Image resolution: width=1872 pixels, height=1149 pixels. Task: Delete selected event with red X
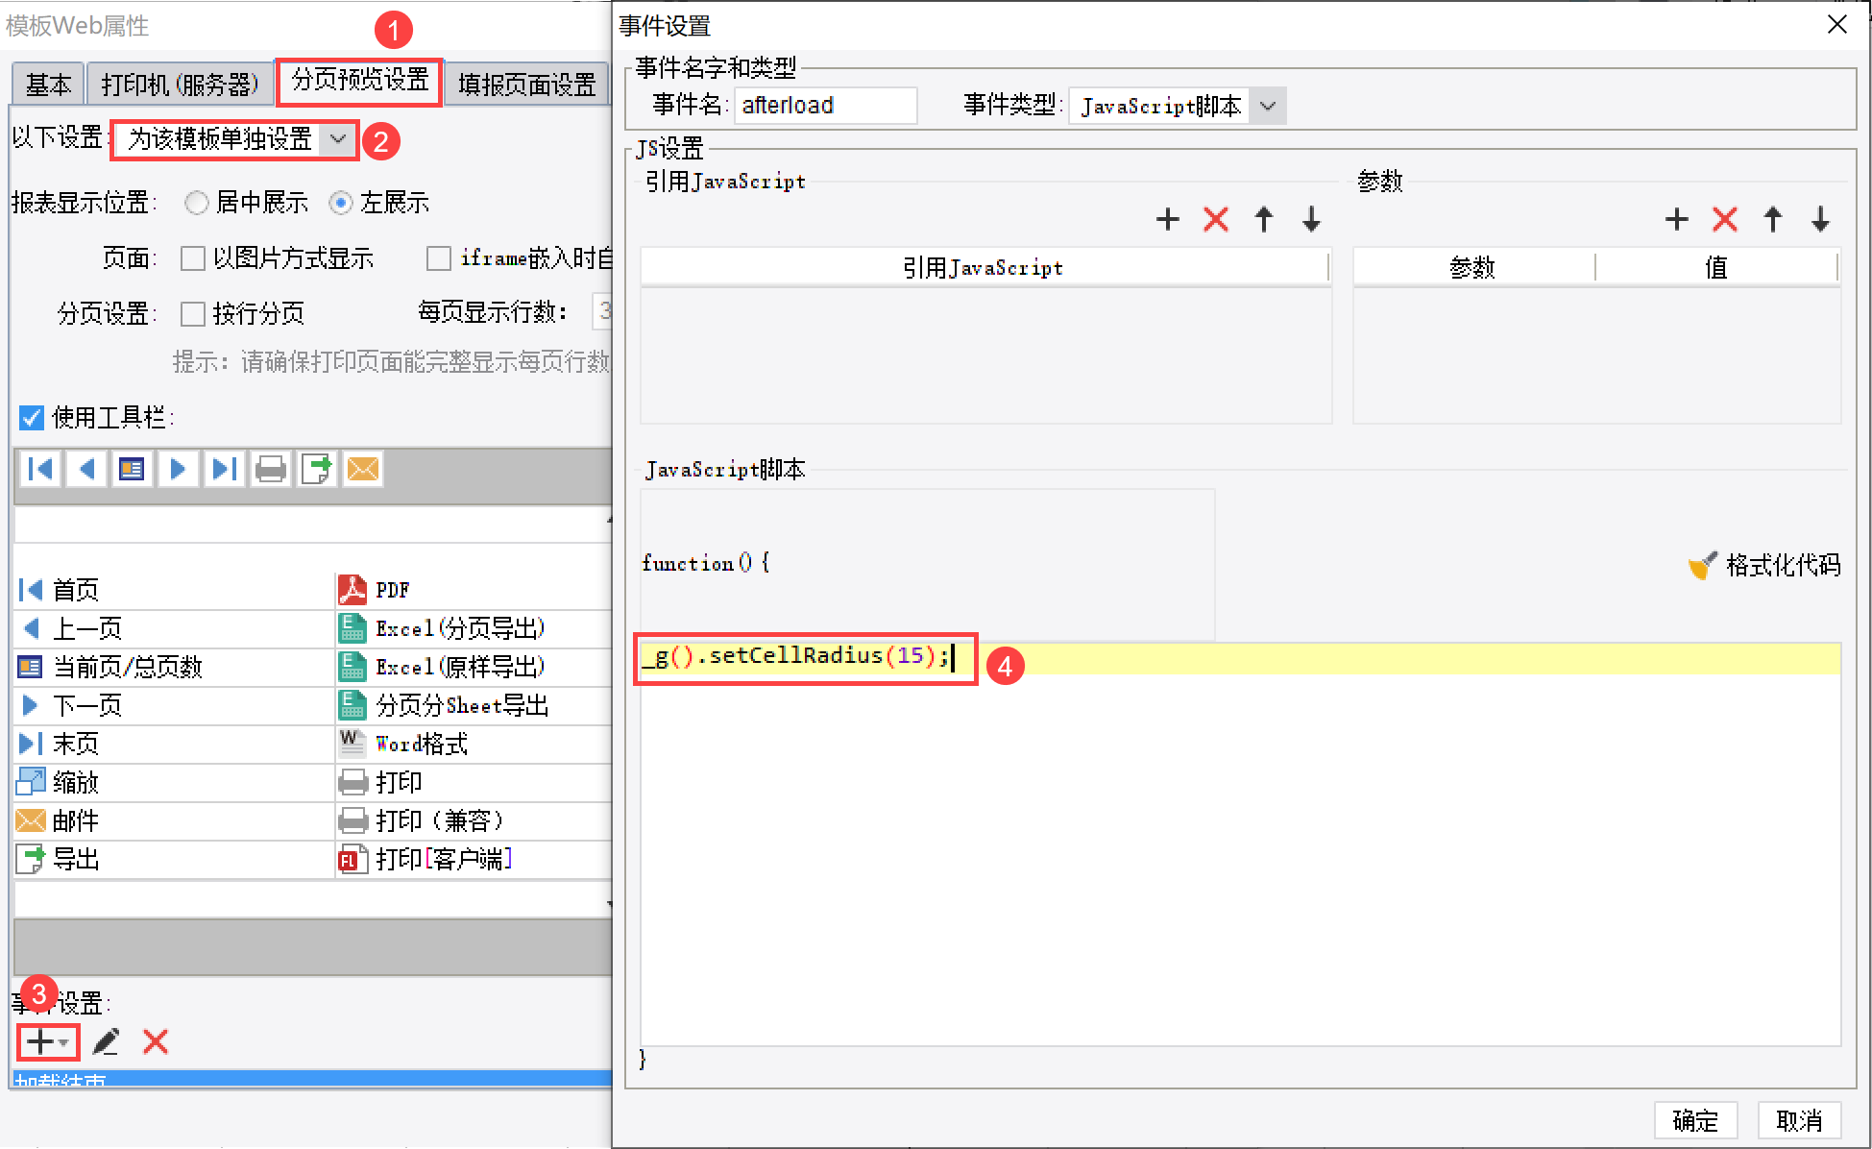(156, 1041)
